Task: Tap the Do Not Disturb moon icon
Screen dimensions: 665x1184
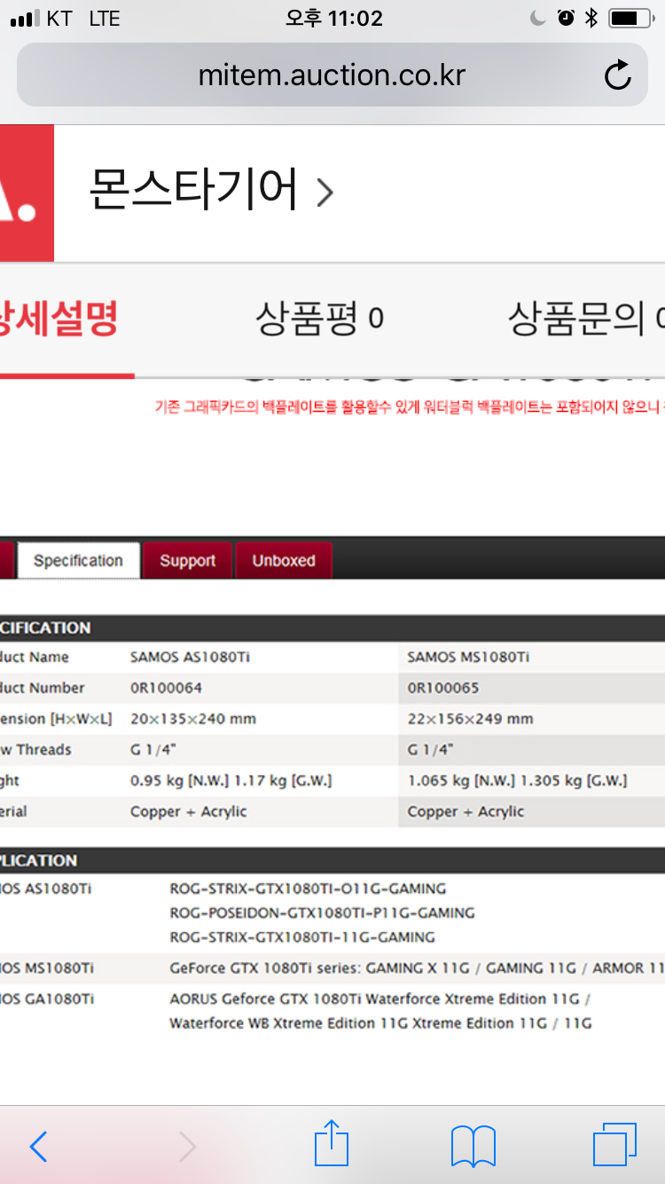Action: tap(538, 19)
